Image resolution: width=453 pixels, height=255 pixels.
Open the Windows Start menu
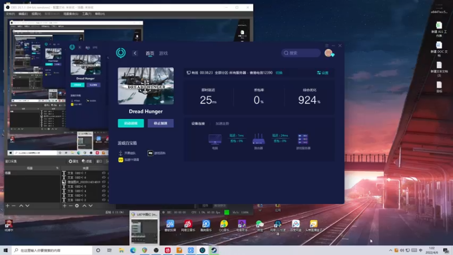pyautogui.click(x=6, y=250)
